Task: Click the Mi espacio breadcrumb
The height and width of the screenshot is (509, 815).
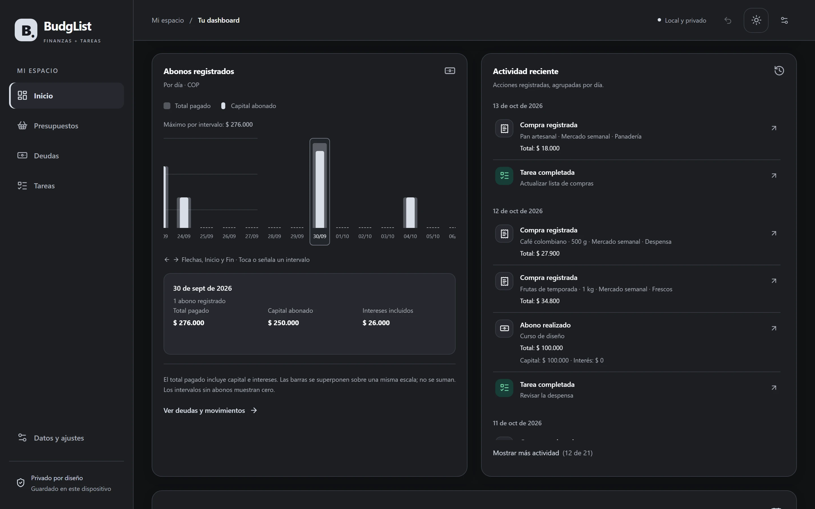Action: click(168, 20)
